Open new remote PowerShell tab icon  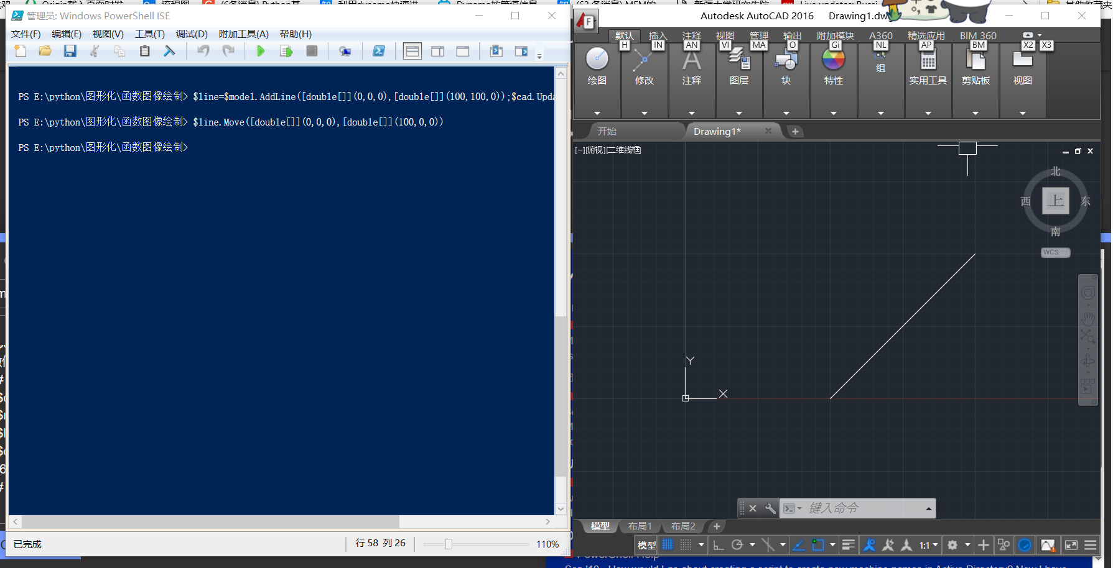click(345, 51)
